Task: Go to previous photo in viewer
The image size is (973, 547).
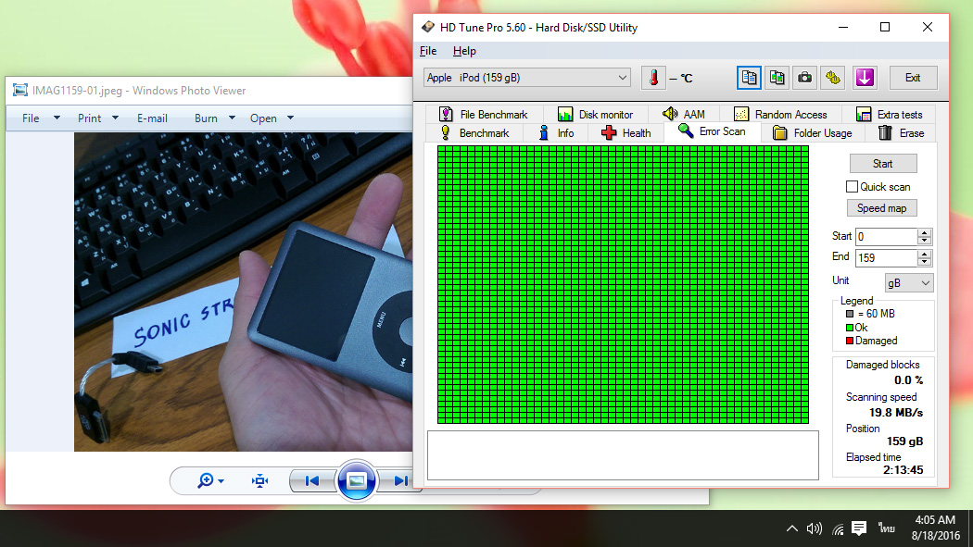Action: [x=312, y=480]
